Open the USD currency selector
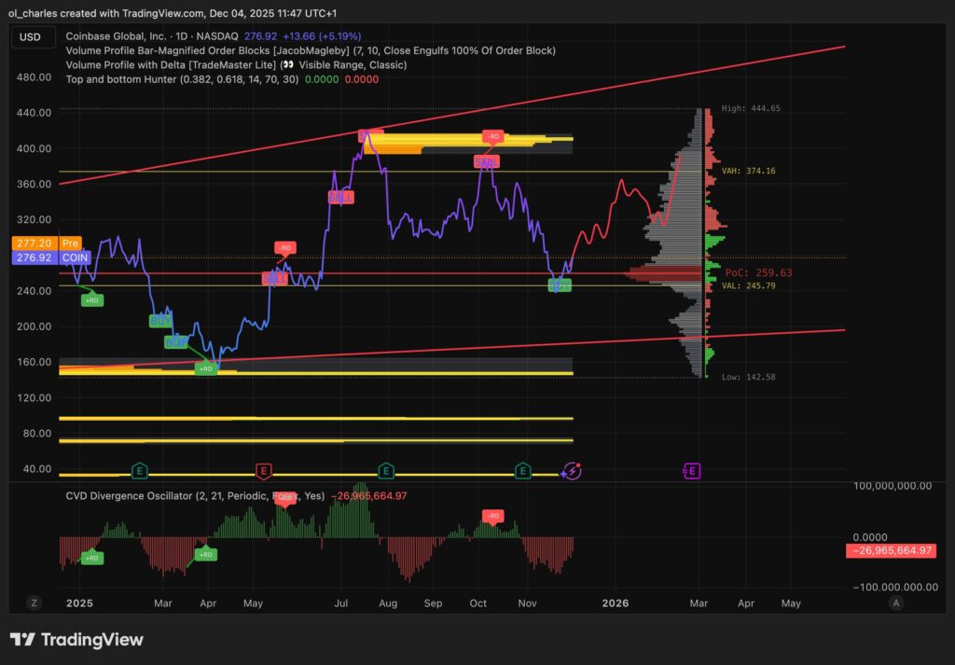 click(33, 36)
